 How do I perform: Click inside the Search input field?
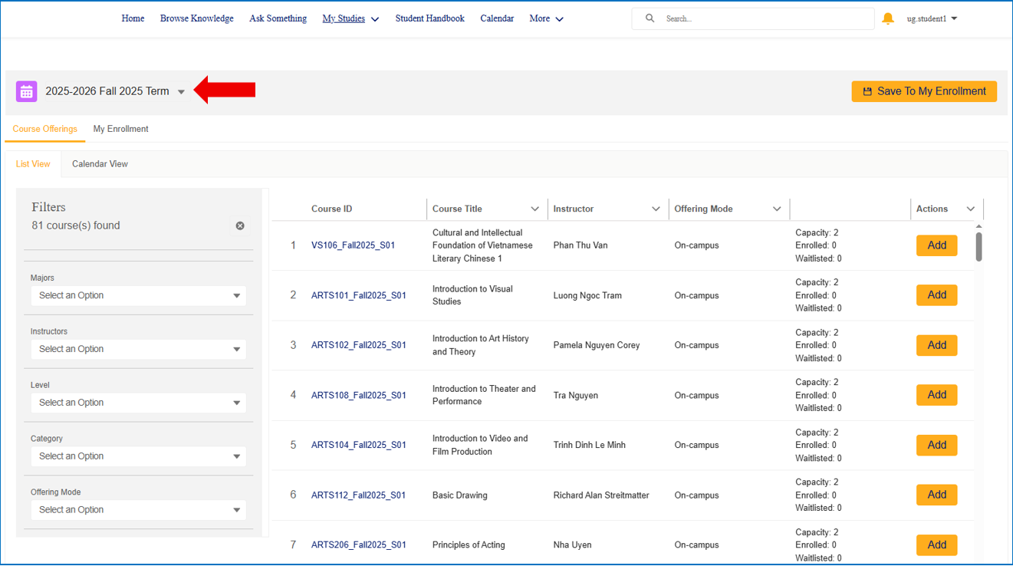[759, 18]
